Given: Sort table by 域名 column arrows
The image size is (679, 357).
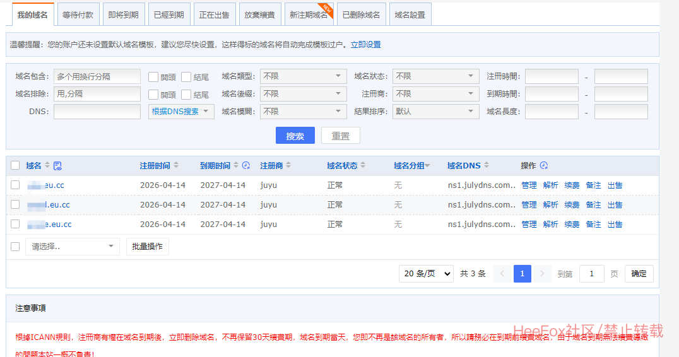Looking at the screenshot, I should tap(47, 165).
